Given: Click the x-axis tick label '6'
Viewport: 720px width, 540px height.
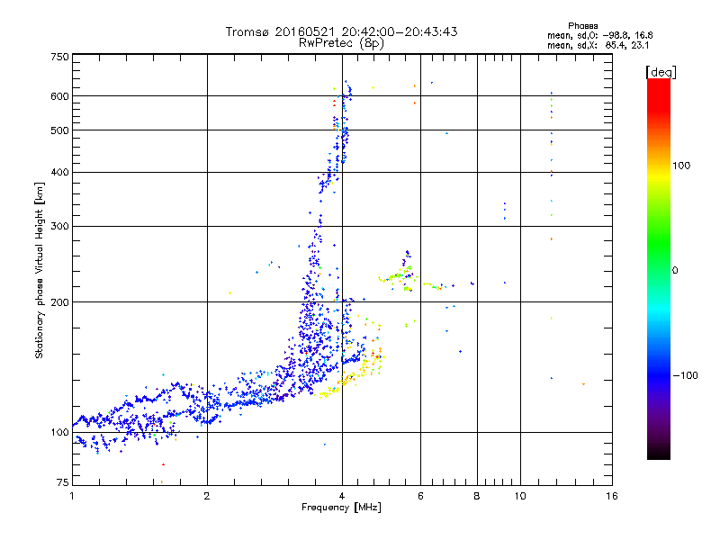Looking at the screenshot, I should coord(420,496).
